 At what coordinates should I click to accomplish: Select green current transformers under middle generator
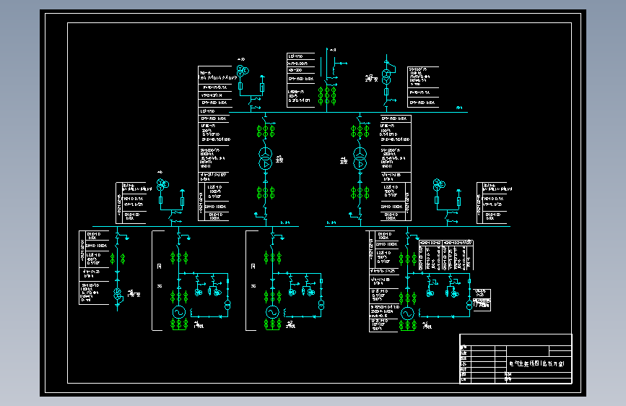pyautogui.click(x=272, y=324)
